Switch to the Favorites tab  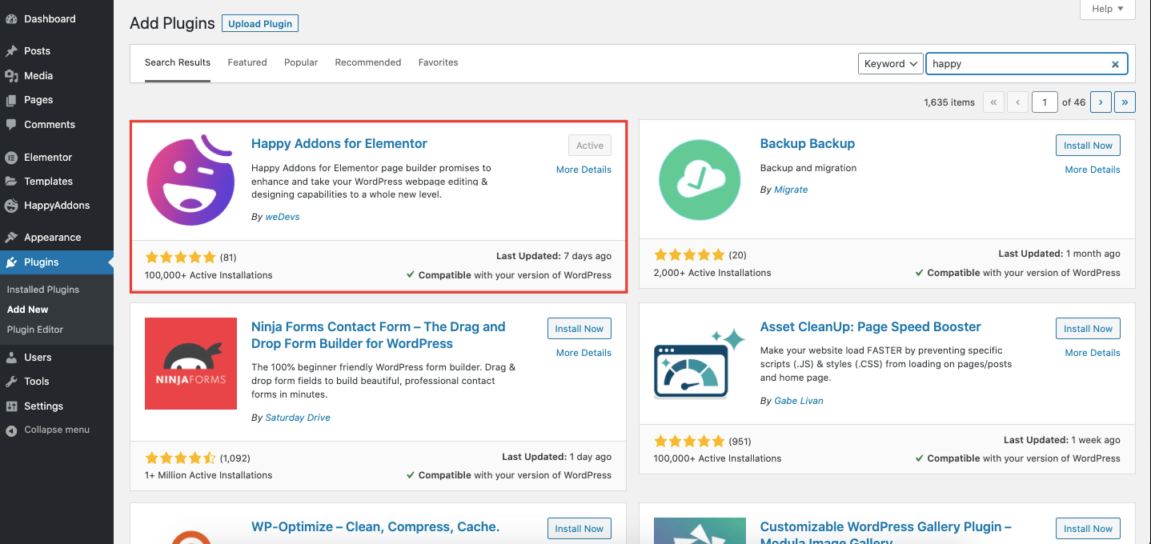(x=439, y=62)
